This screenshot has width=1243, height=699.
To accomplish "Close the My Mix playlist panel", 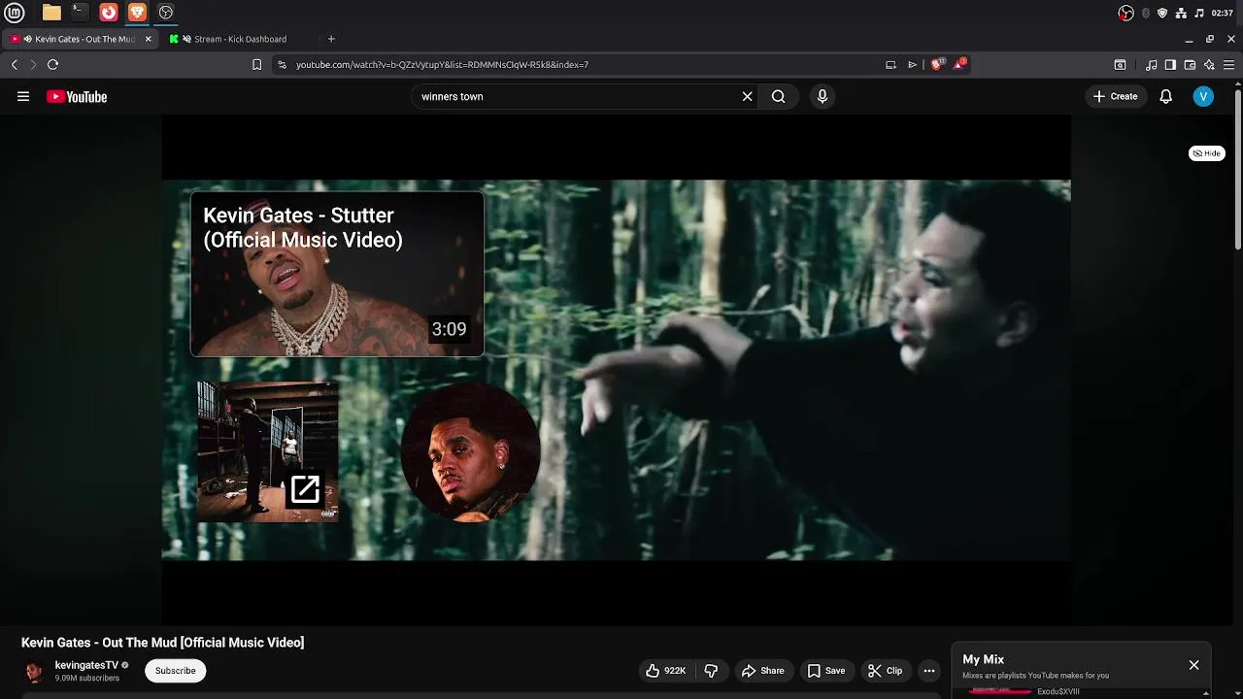I will click(1193, 665).
